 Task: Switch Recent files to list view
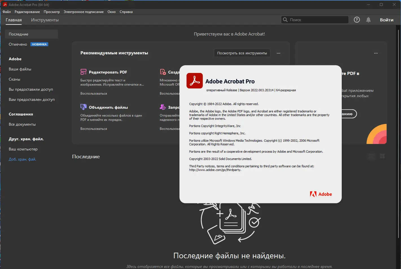[372, 156]
